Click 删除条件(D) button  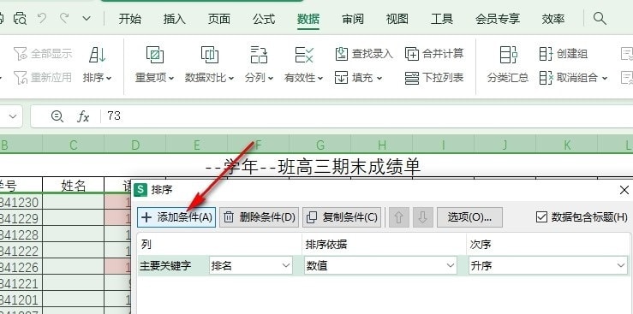point(260,217)
